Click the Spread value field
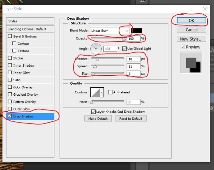This screenshot has height=170, width=214. [133, 66]
